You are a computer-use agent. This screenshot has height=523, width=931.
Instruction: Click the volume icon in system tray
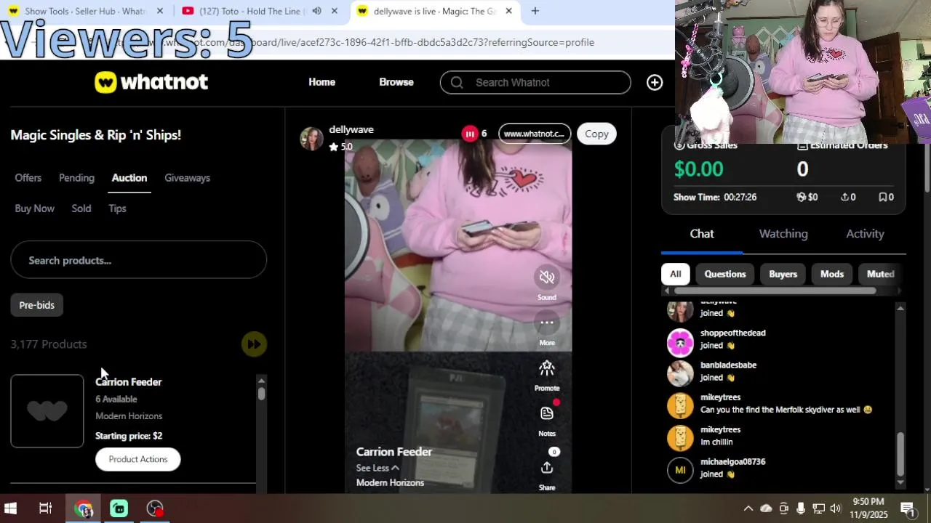coord(835,508)
